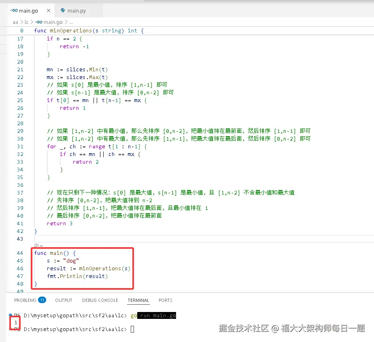Screen dimensions: 374x342
Task: Click the 'func main() {' declaration
Action: pyautogui.click(x=55, y=253)
